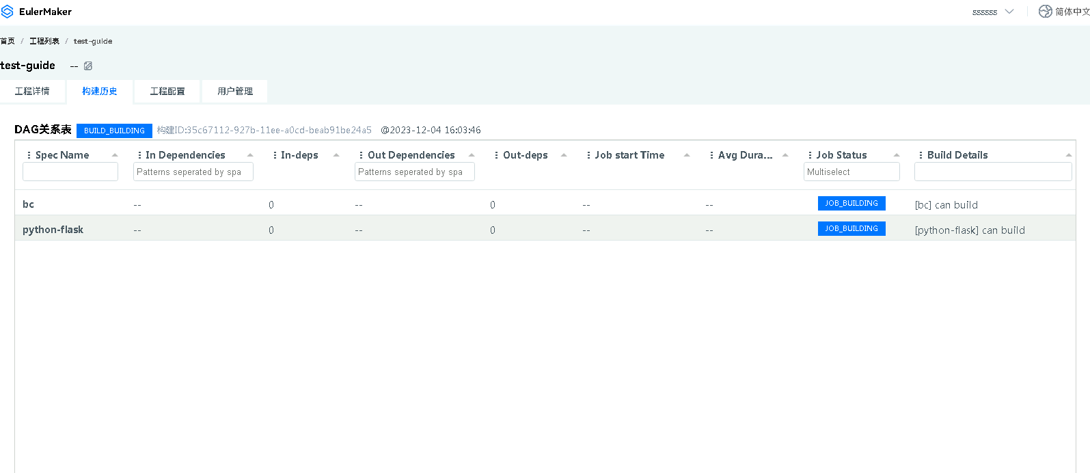Sort by Job start Time arrow
1090x473 pixels.
pyautogui.click(x=686, y=155)
